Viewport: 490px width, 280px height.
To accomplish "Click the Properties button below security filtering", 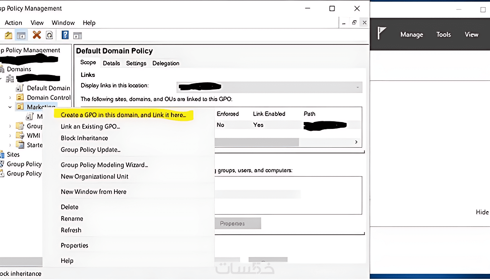I will click(238, 223).
